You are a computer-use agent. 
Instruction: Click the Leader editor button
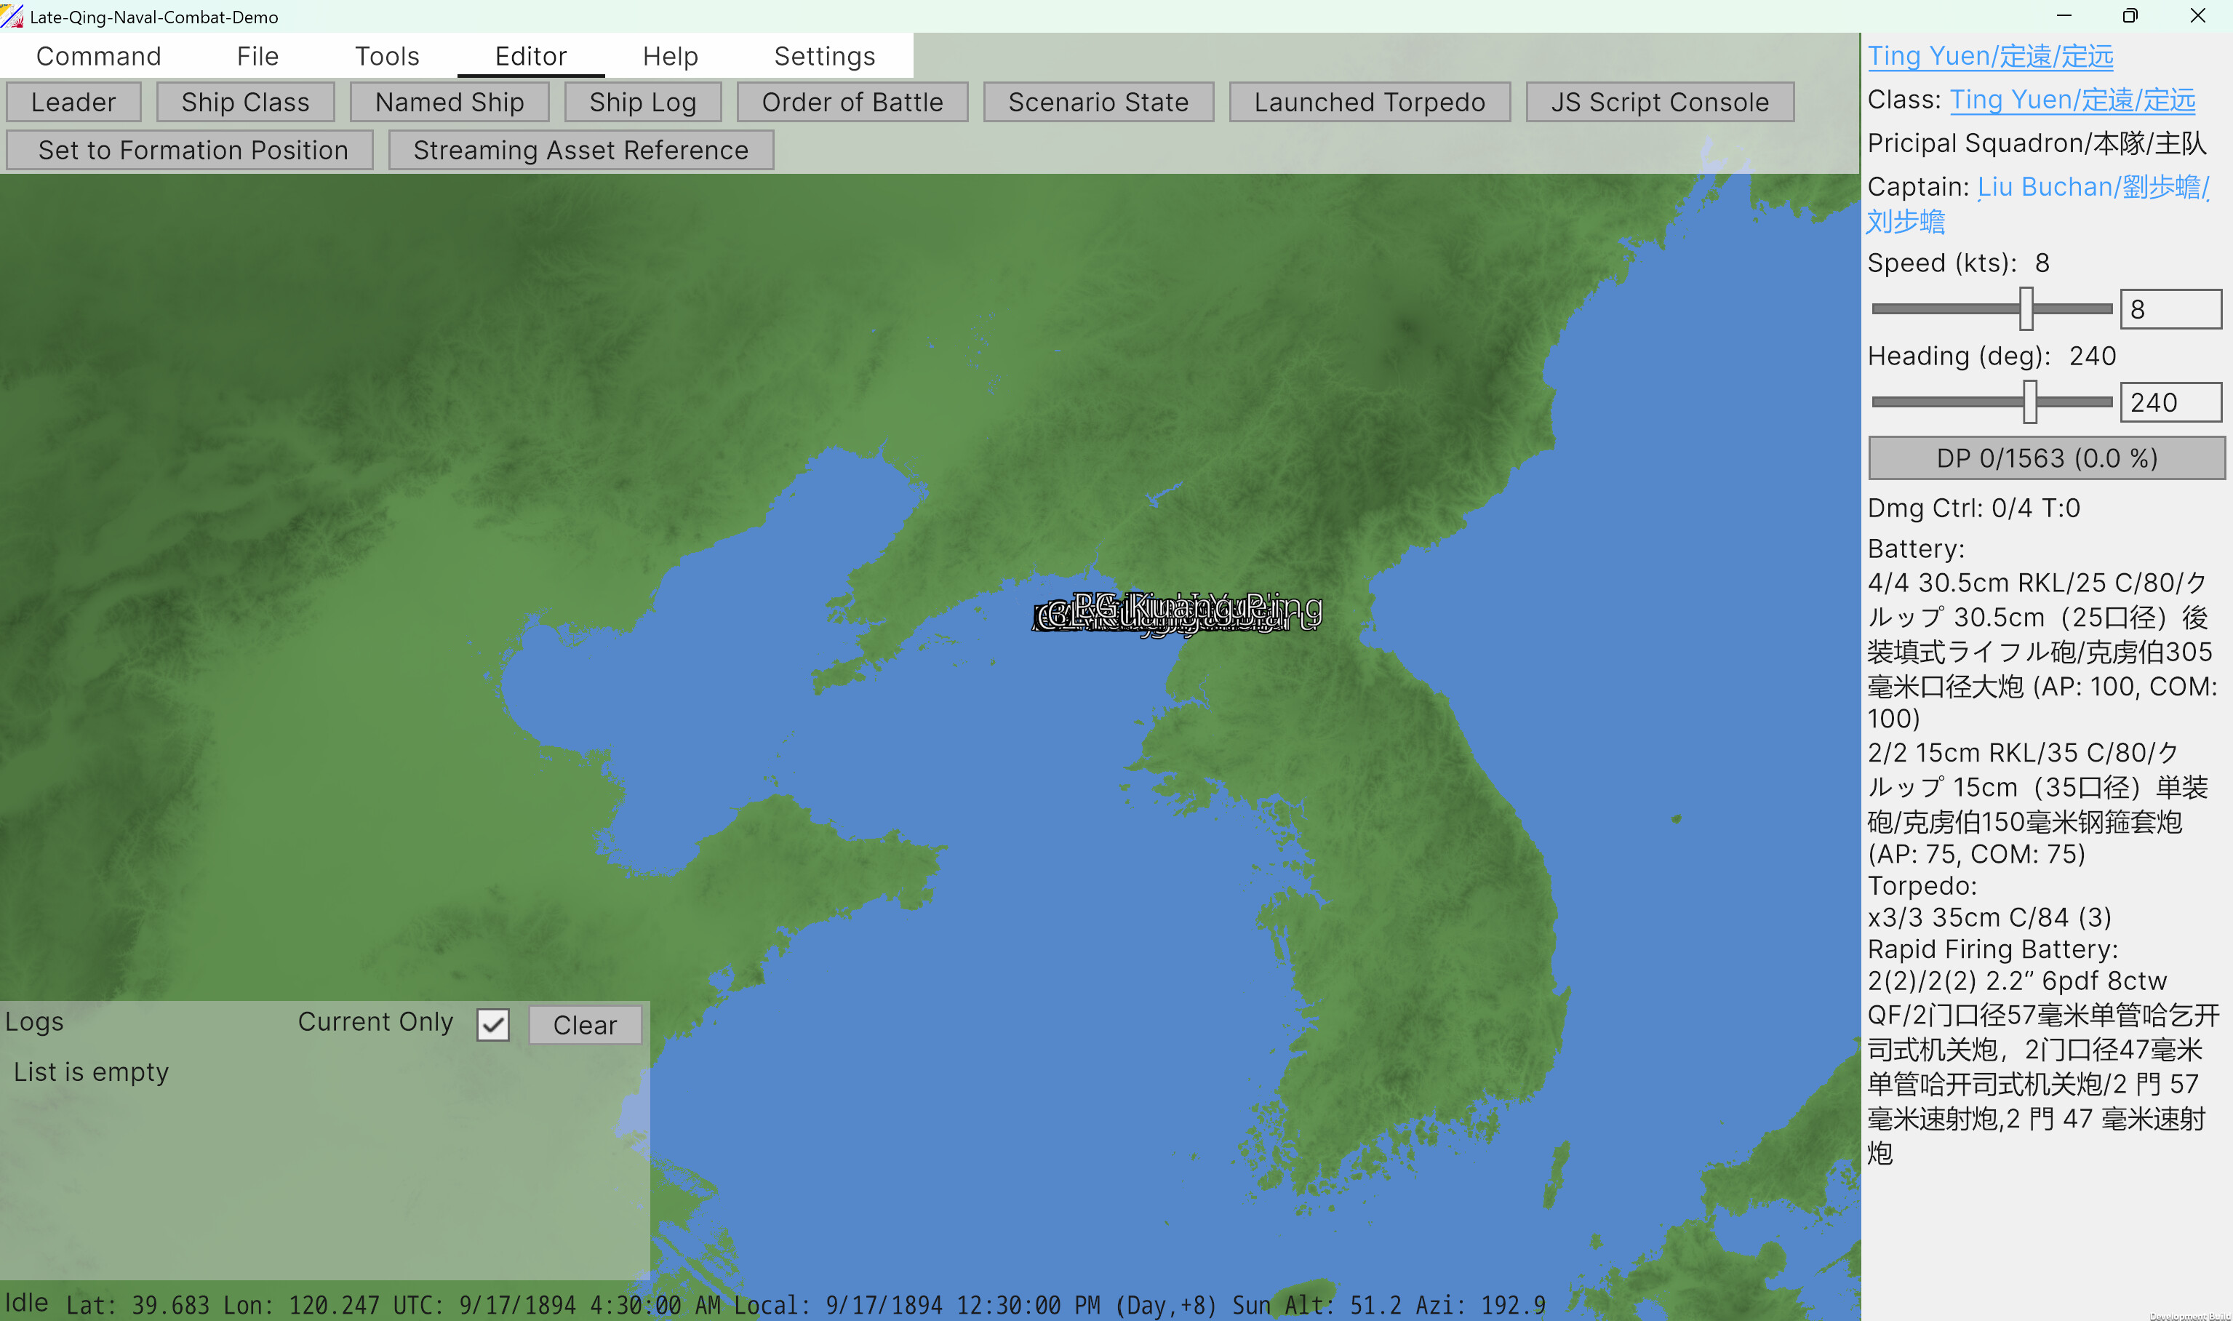point(73,102)
